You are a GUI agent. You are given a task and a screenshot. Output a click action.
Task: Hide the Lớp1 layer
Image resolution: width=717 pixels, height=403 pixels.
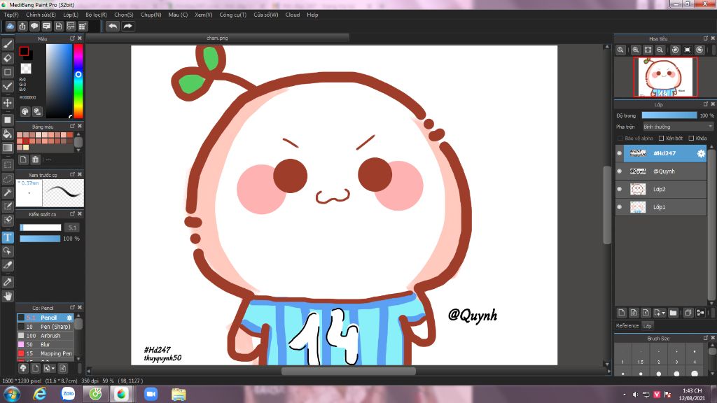click(620, 207)
